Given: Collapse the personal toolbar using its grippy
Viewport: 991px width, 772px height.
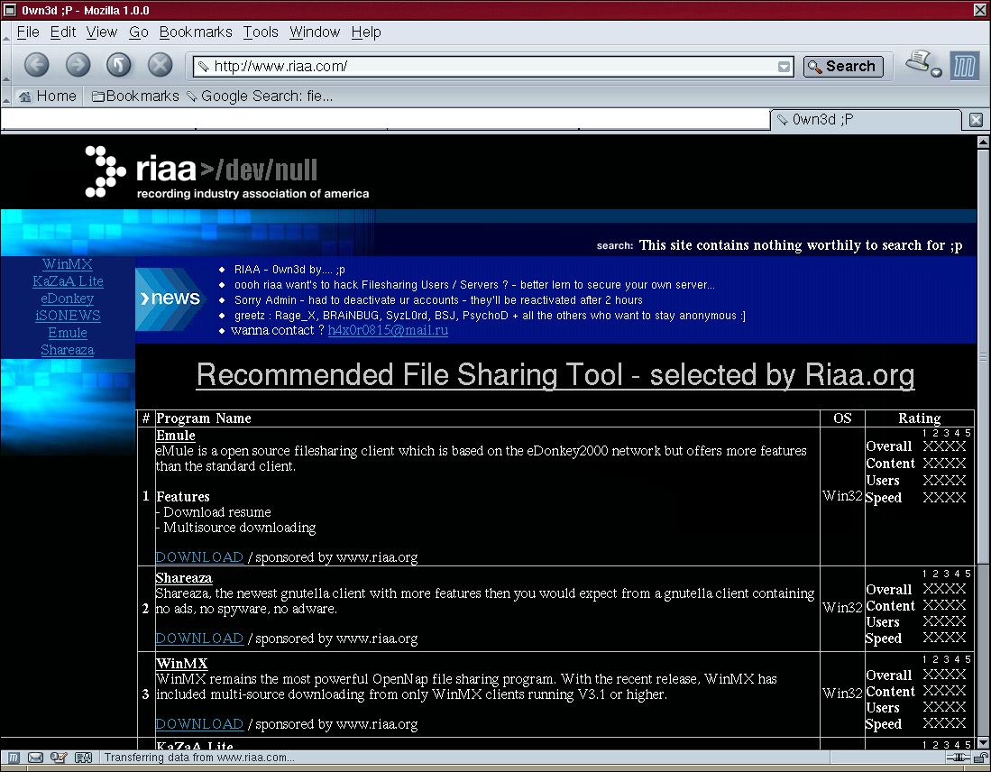Looking at the screenshot, I should click(5, 96).
